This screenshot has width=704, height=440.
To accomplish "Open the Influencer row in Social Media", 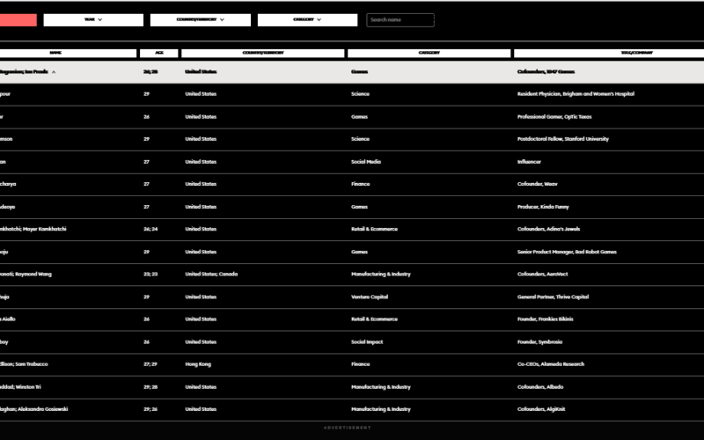I will 529,162.
